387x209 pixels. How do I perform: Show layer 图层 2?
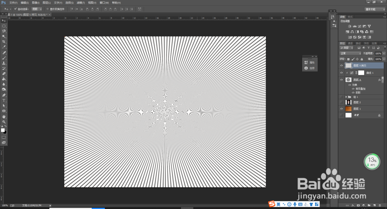tap(342, 102)
